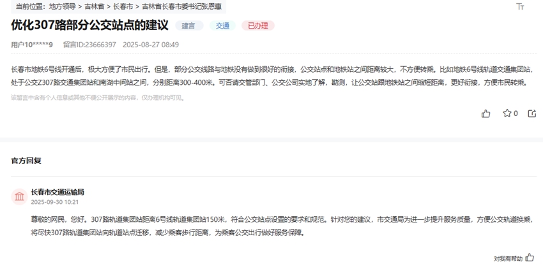Click the 已办理 status tag
This screenshot has width=543, height=276.
[257, 26]
